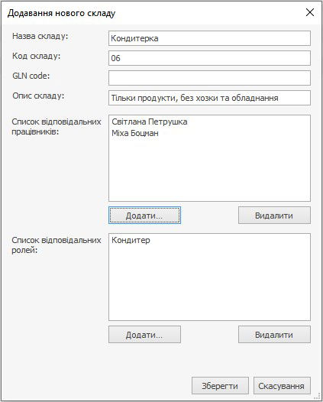Close the Додавання нового складу dialog
The width and height of the screenshot is (323, 402).
pos(310,12)
